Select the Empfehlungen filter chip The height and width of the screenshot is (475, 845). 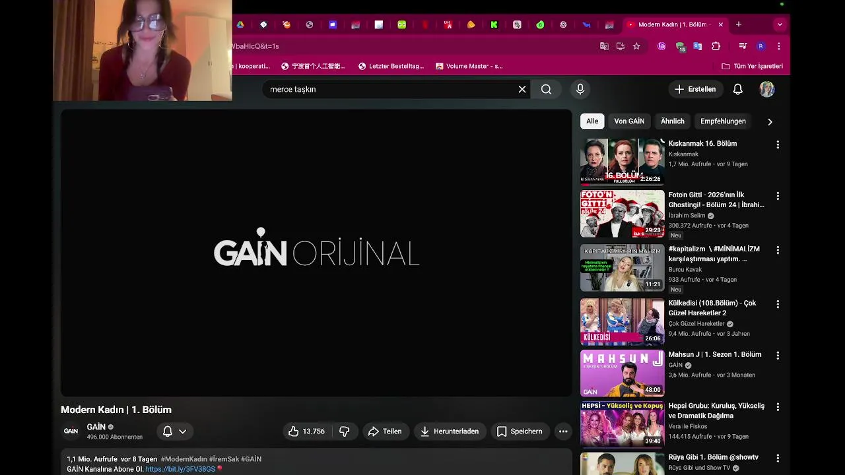click(723, 121)
